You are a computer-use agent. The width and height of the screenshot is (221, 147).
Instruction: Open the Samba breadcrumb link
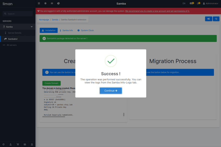[x=55, y=20]
